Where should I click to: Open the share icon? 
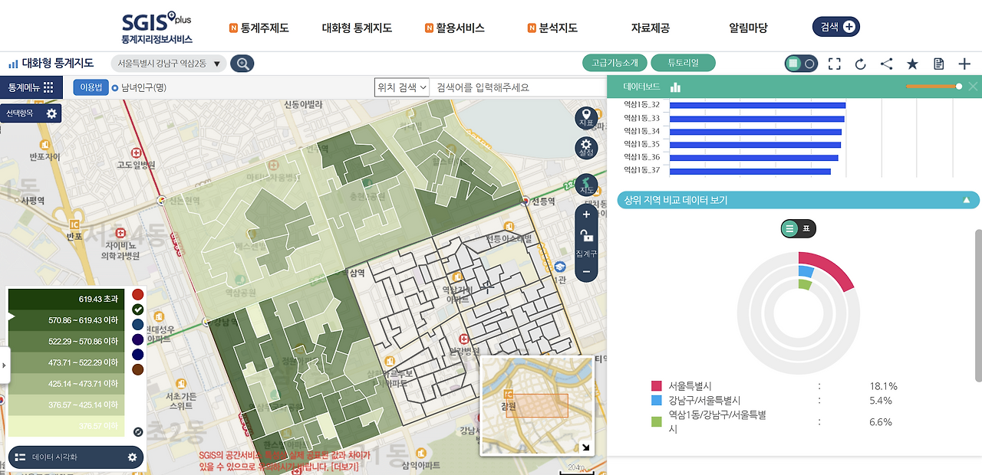click(886, 64)
